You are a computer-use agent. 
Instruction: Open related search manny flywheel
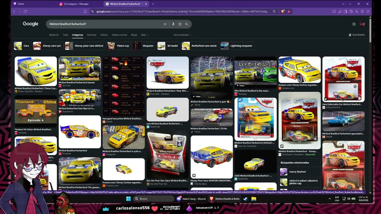point(299,172)
